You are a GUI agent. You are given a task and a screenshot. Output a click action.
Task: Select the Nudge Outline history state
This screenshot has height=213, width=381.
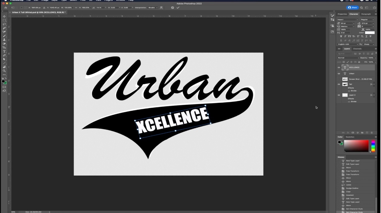352,188
